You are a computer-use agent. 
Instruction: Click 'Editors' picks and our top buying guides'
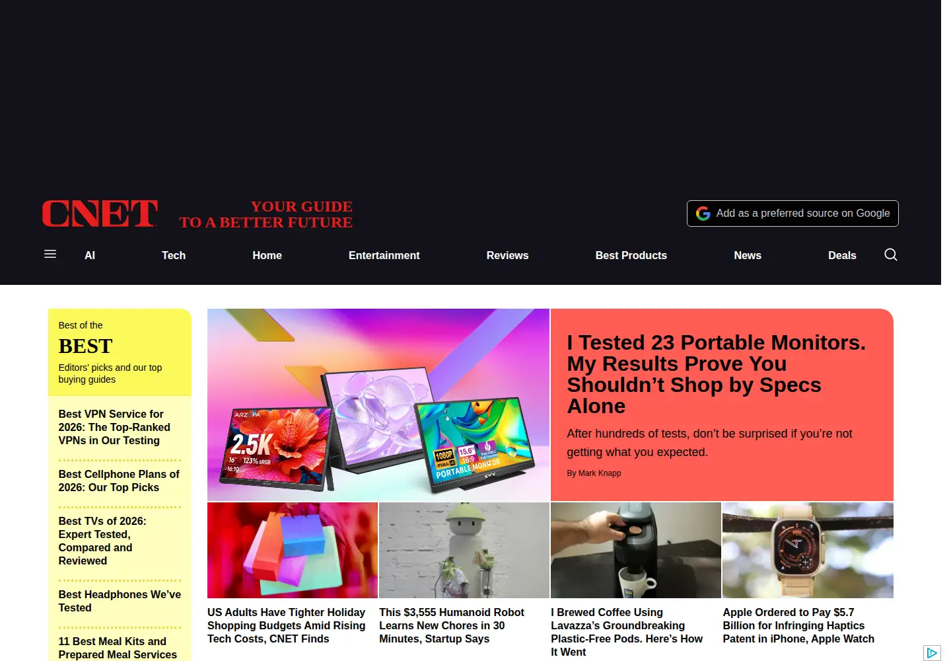[x=110, y=373]
